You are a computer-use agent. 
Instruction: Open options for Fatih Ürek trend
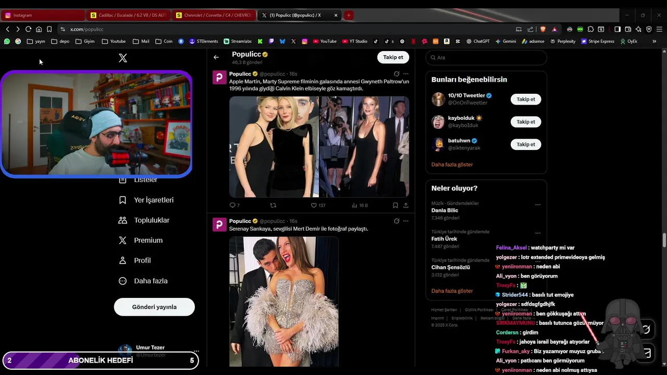tap(538, 233)
